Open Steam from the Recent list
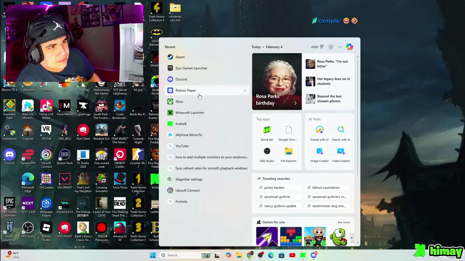 [x=207, y=57]
